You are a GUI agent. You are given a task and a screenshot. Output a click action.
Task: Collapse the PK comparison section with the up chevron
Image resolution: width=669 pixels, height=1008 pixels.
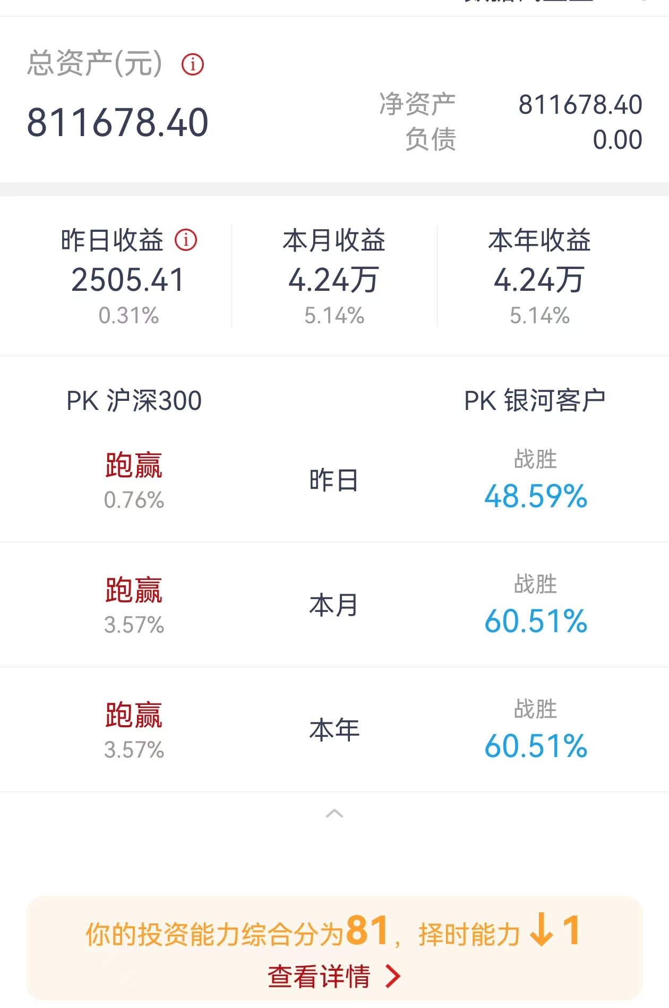pos(334,813)
